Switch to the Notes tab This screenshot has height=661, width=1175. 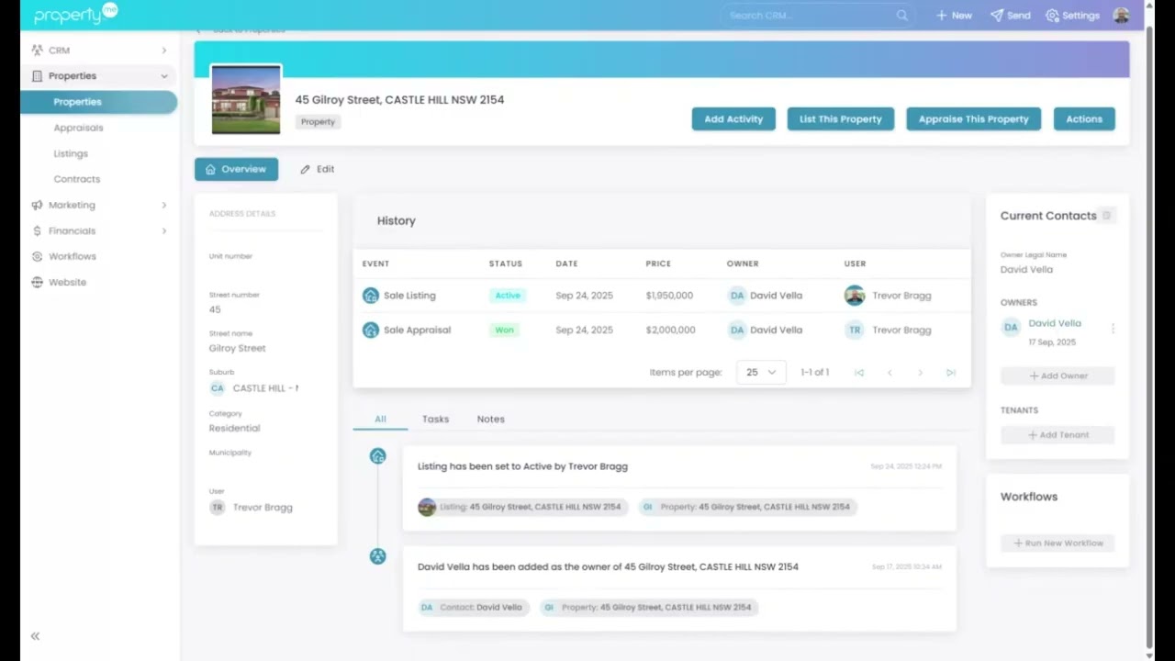tap(490, 420)
